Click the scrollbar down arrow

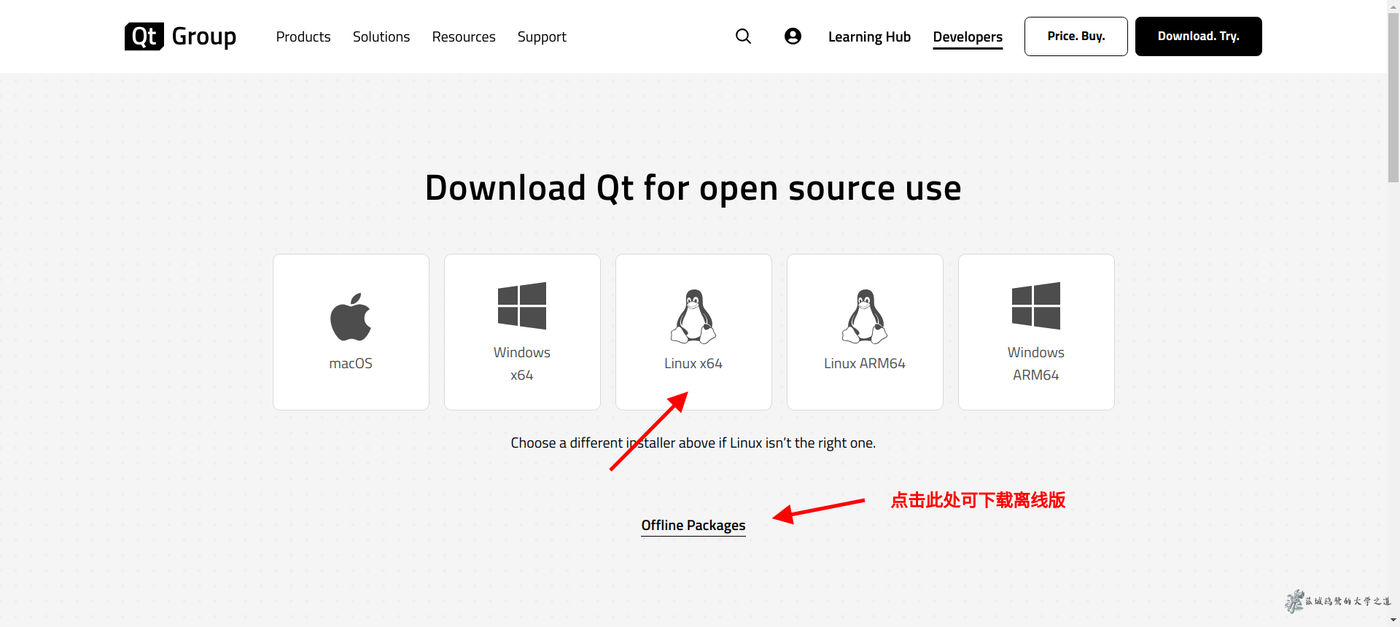tap(1393, 620)
